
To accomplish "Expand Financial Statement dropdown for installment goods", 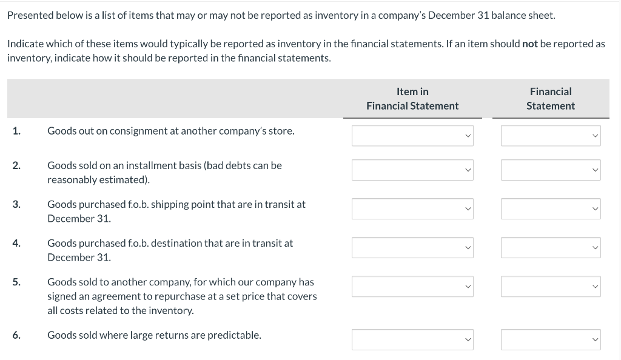I will click(x=551, y=170).
